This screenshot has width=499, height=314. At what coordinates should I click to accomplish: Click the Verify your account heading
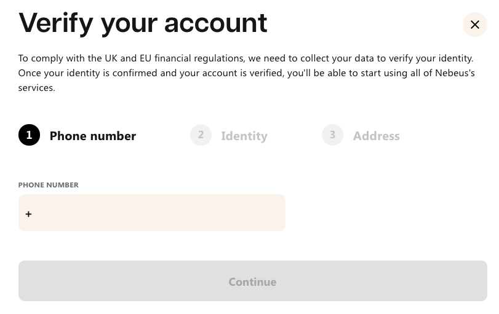pyautogui.click(x=143, y=24)
